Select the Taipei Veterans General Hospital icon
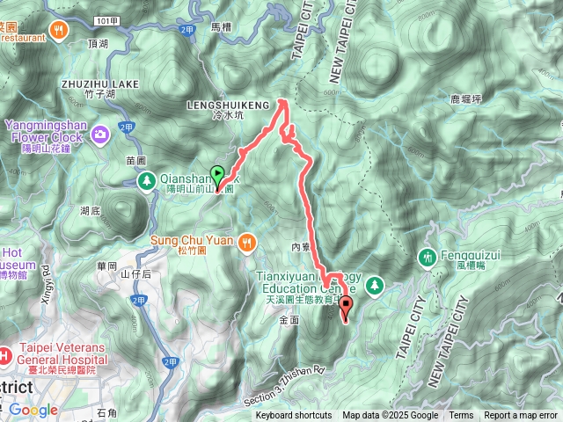563x422 pixels. 5,358
